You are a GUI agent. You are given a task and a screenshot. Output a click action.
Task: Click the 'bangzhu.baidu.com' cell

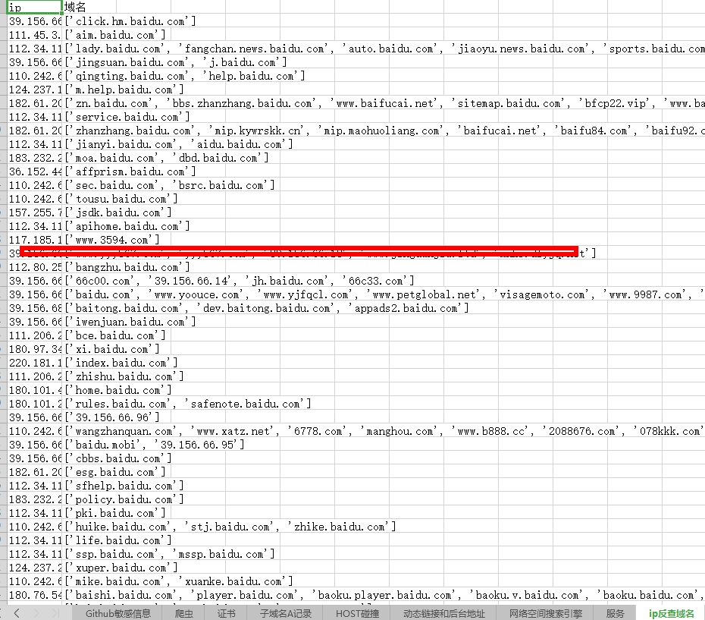[x=127, y=267]
